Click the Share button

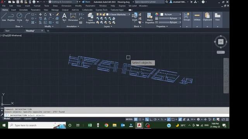[x=86, y=2]
